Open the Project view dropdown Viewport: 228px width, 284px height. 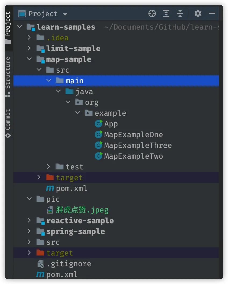coord(65,14)
